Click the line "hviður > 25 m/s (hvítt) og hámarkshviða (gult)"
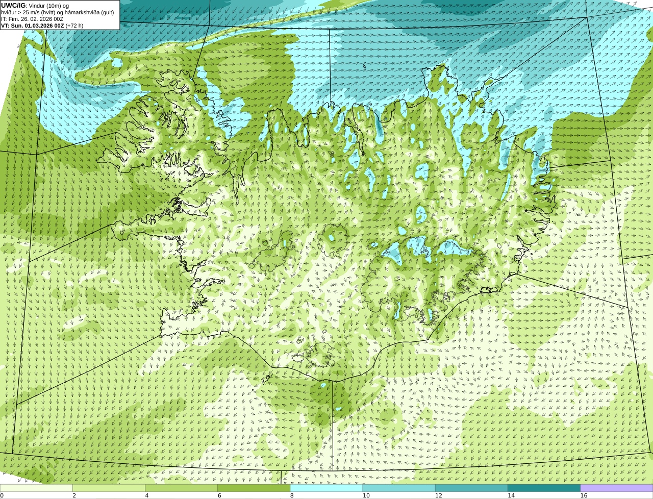The image size is (653, 499). pos(58,12)
